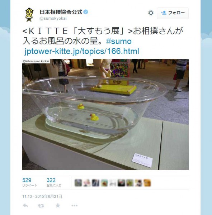The width and height of the screenshot is (212, 215).
Task: Open the #sumo hashtag link
Action: [x=119, y=41]
